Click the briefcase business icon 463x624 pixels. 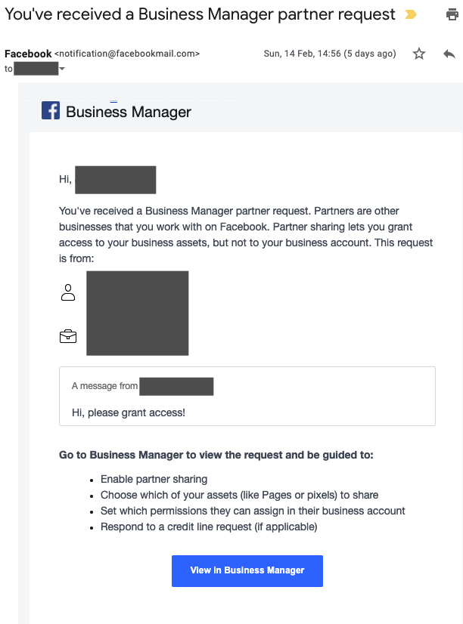tap(68, 336)
